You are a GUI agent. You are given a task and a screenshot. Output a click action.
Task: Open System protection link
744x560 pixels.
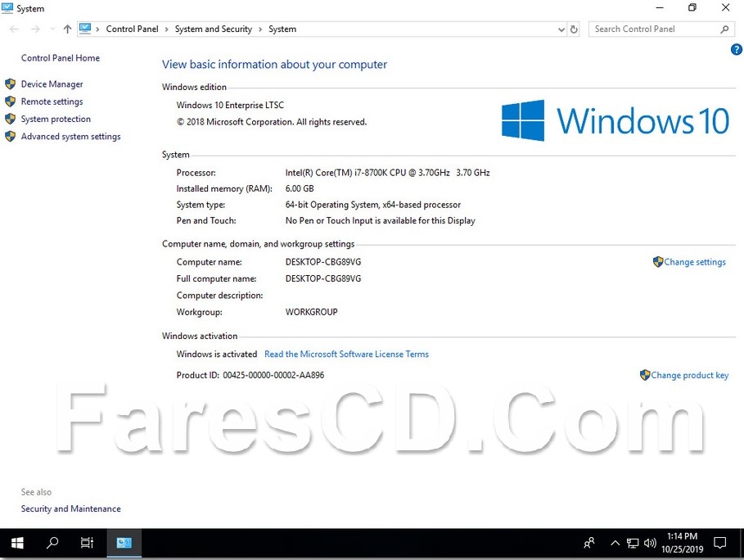pos(56,119)
